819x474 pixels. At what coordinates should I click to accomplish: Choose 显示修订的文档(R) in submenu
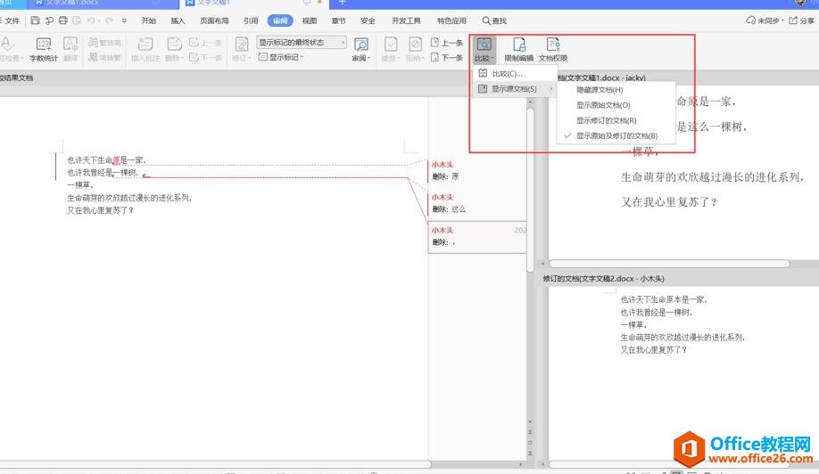pos(616,120)
